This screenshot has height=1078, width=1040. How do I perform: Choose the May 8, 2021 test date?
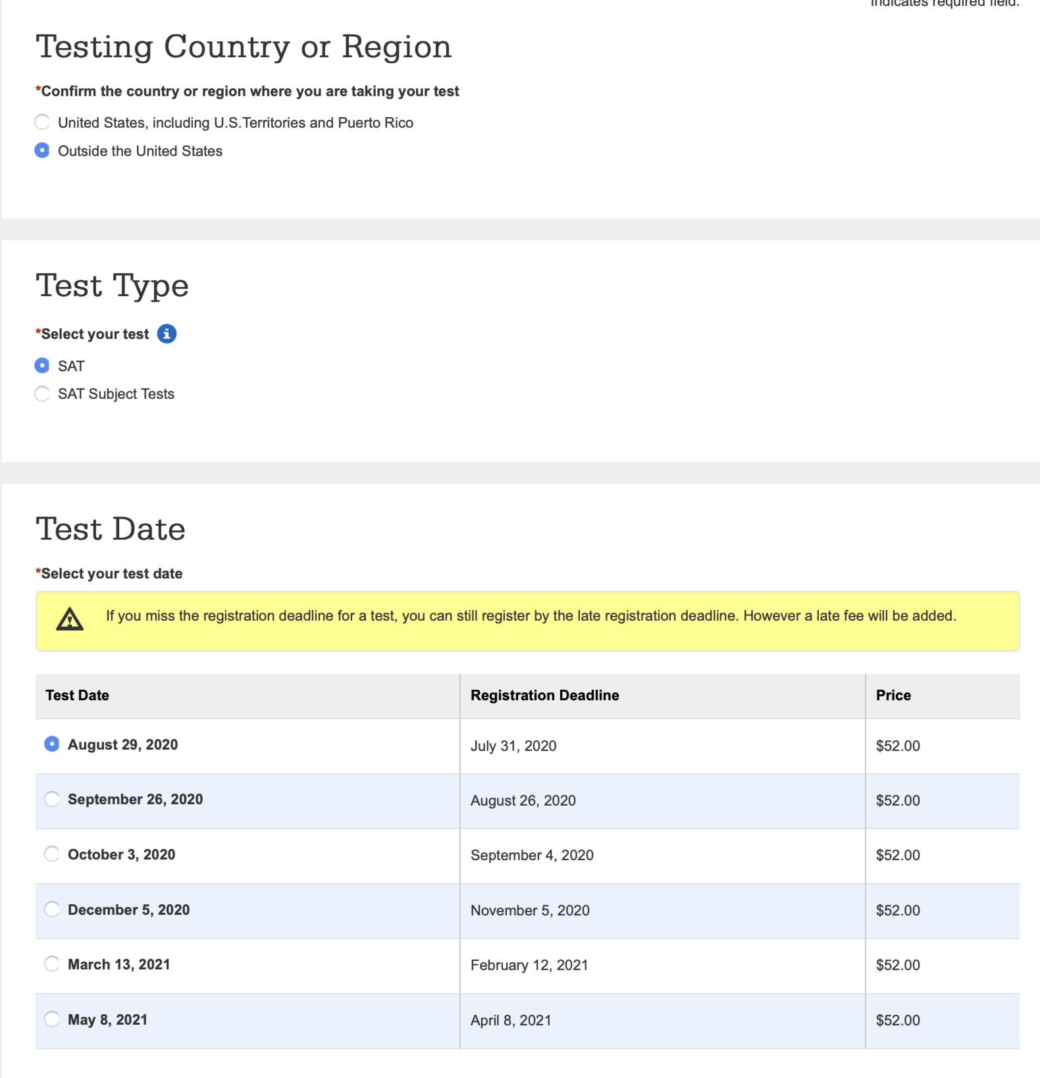point(52,1019)
